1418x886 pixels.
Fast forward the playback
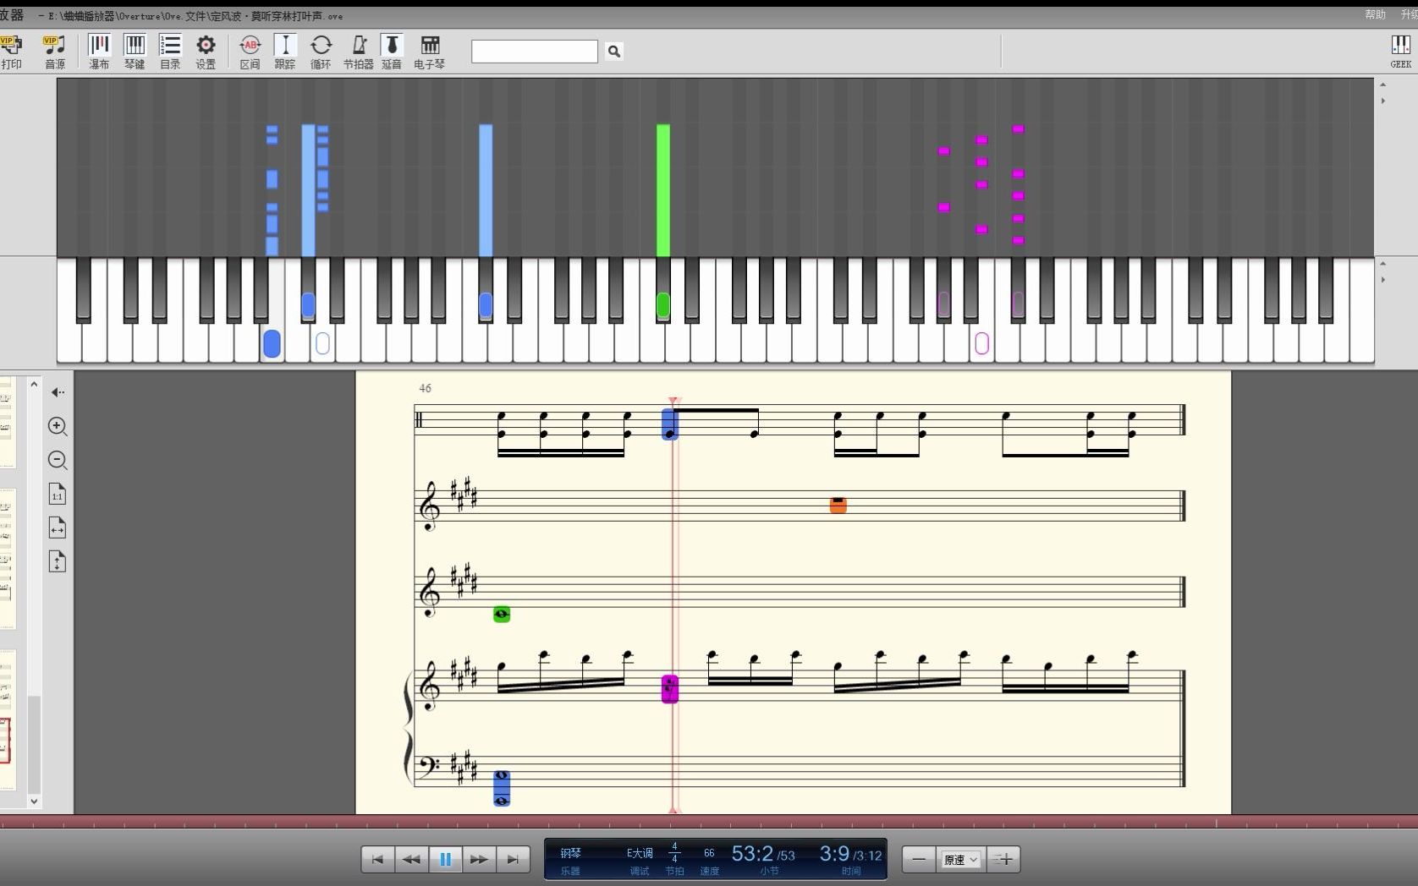pos(479,859)
